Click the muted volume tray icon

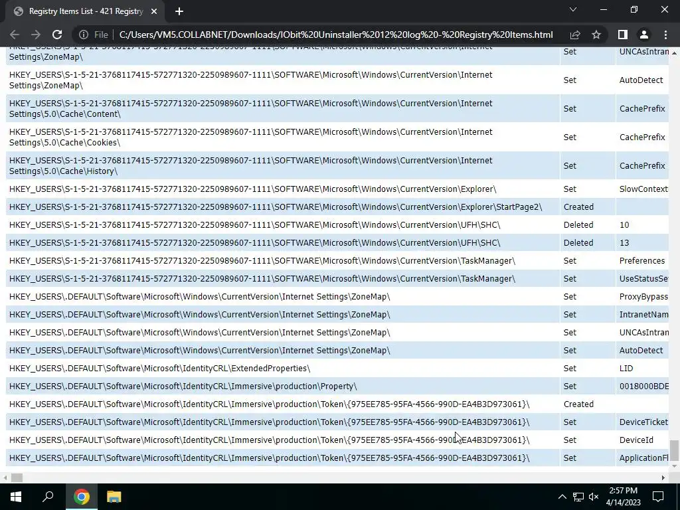click(x=594, y=497)
